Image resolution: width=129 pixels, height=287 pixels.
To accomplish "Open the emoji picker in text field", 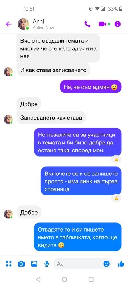I will (106, 264).
